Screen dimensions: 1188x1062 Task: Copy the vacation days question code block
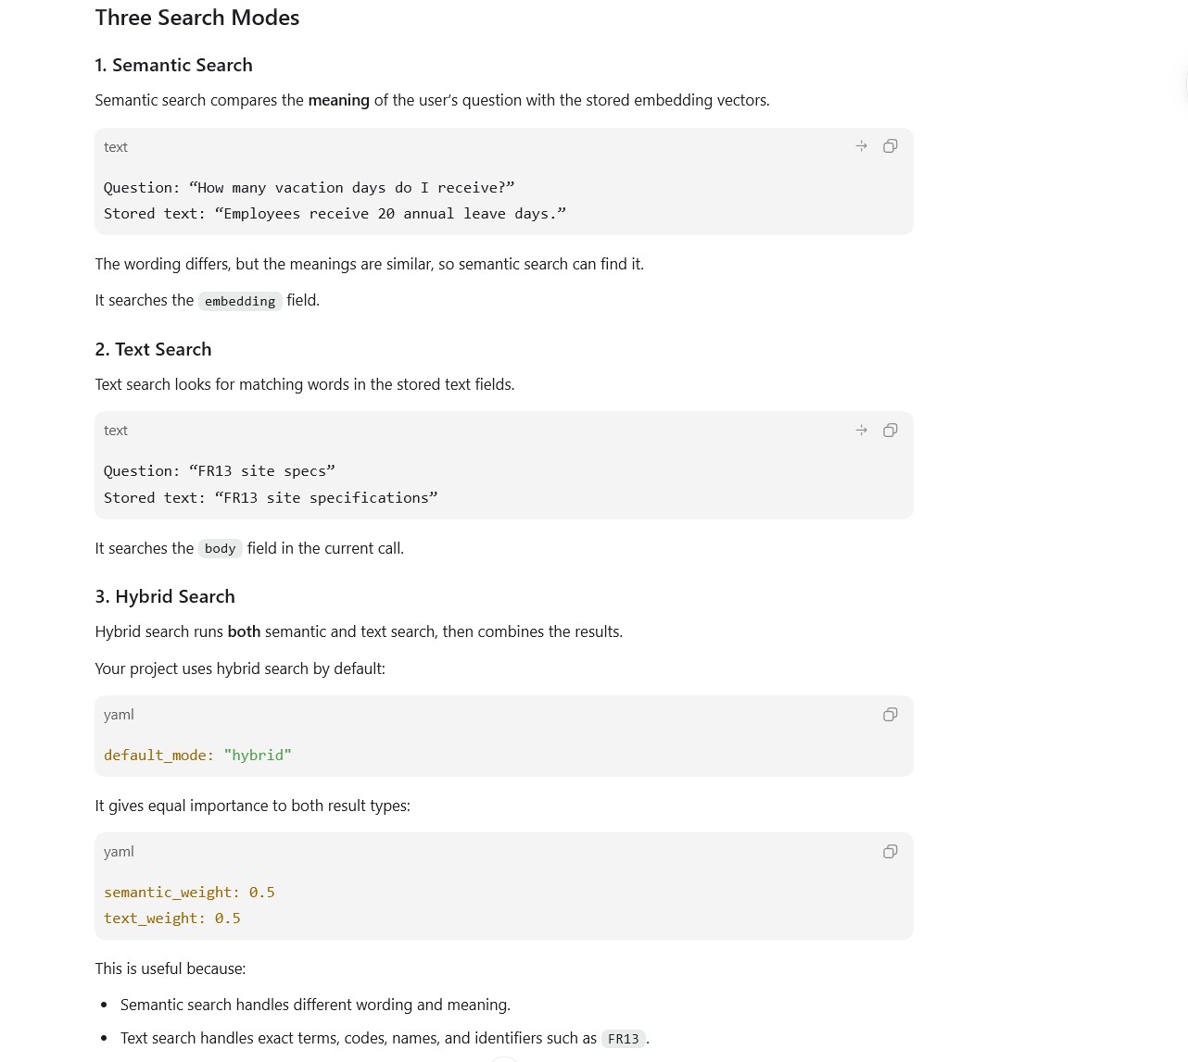pyautogui.click(x=890, y=146)
